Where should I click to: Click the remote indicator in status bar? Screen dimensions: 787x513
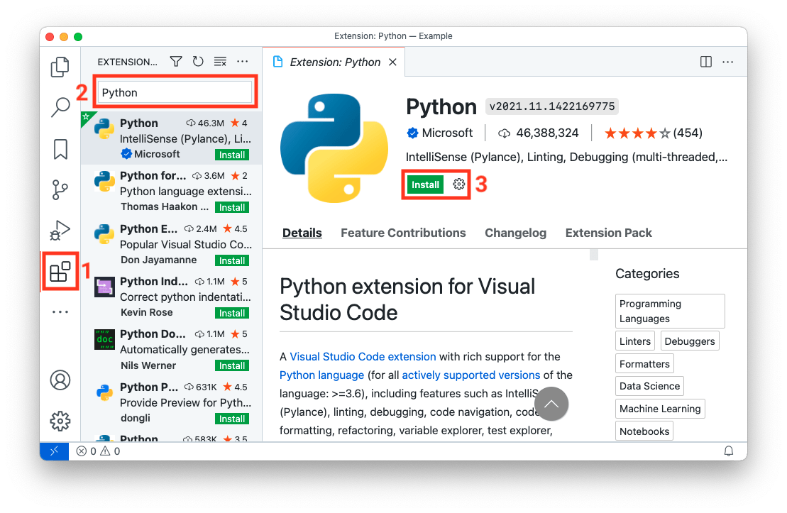[55, 451]
